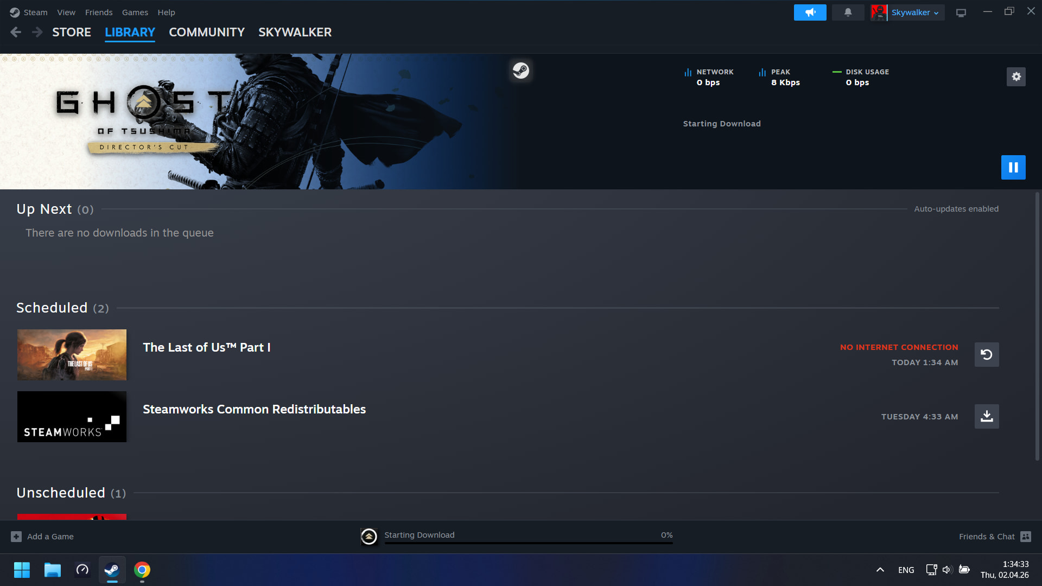
Task: Open download settings gear icon
Action: 1016,77
